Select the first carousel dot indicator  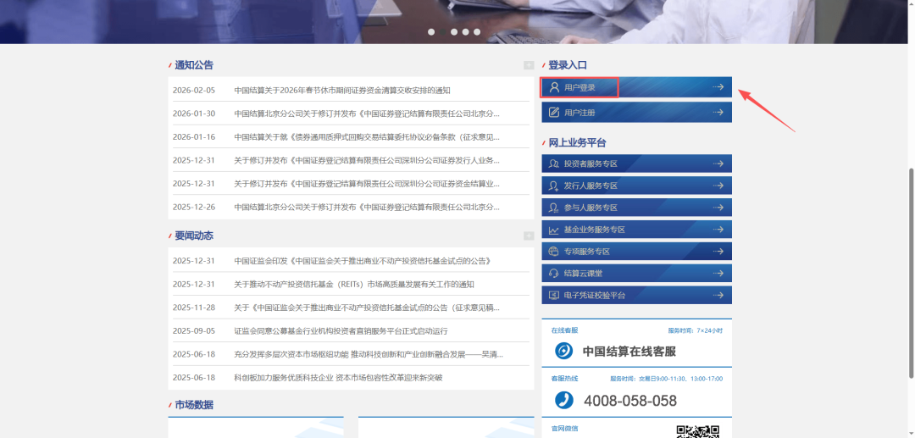[x=431, y=32]
